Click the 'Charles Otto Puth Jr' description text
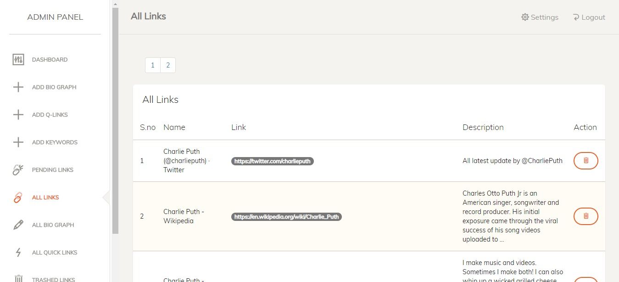Image resolution: width=619 pixels, height=282 pixels. point(511,216)
